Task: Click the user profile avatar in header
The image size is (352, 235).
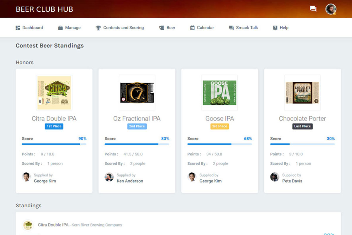Action: tap(331, 9)
